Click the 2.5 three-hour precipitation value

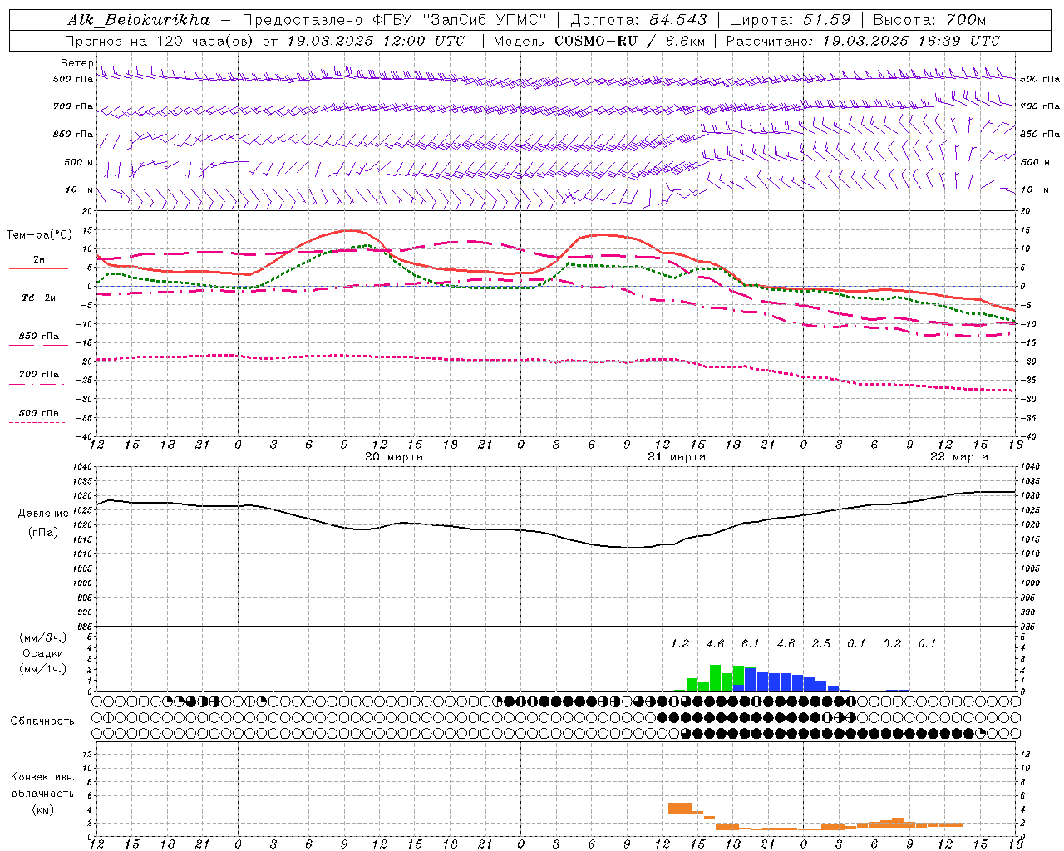(821, 643)
